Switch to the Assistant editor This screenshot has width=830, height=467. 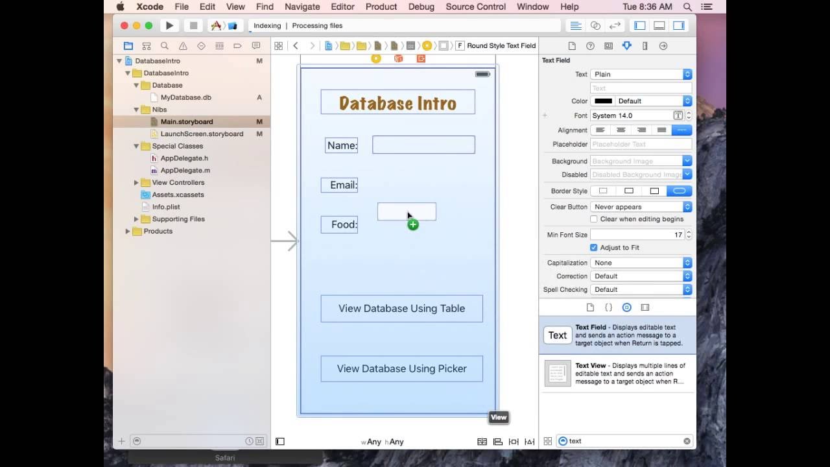pos(595,25)
